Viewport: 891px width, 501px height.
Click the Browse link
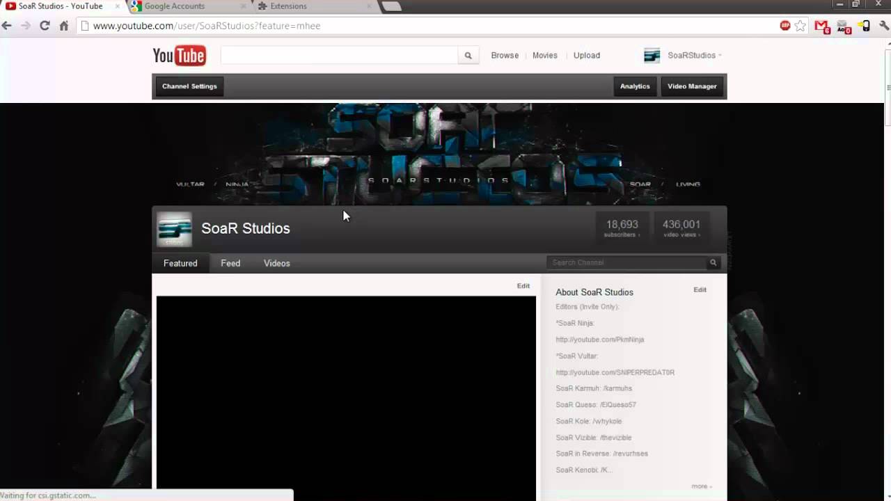tap(505, 56)
